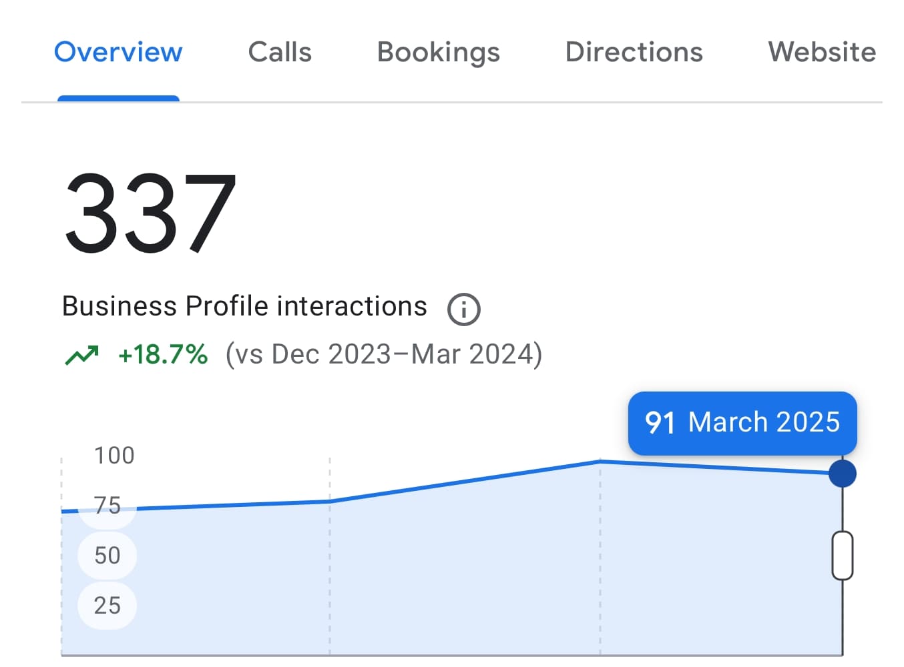Click the white slider handle on the vertical line

point(842,555)
